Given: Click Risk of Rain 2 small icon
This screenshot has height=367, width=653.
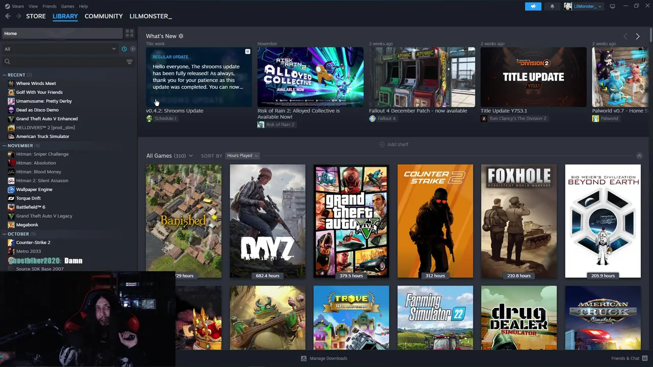Looking at the screenshot, I should (261, 124).
